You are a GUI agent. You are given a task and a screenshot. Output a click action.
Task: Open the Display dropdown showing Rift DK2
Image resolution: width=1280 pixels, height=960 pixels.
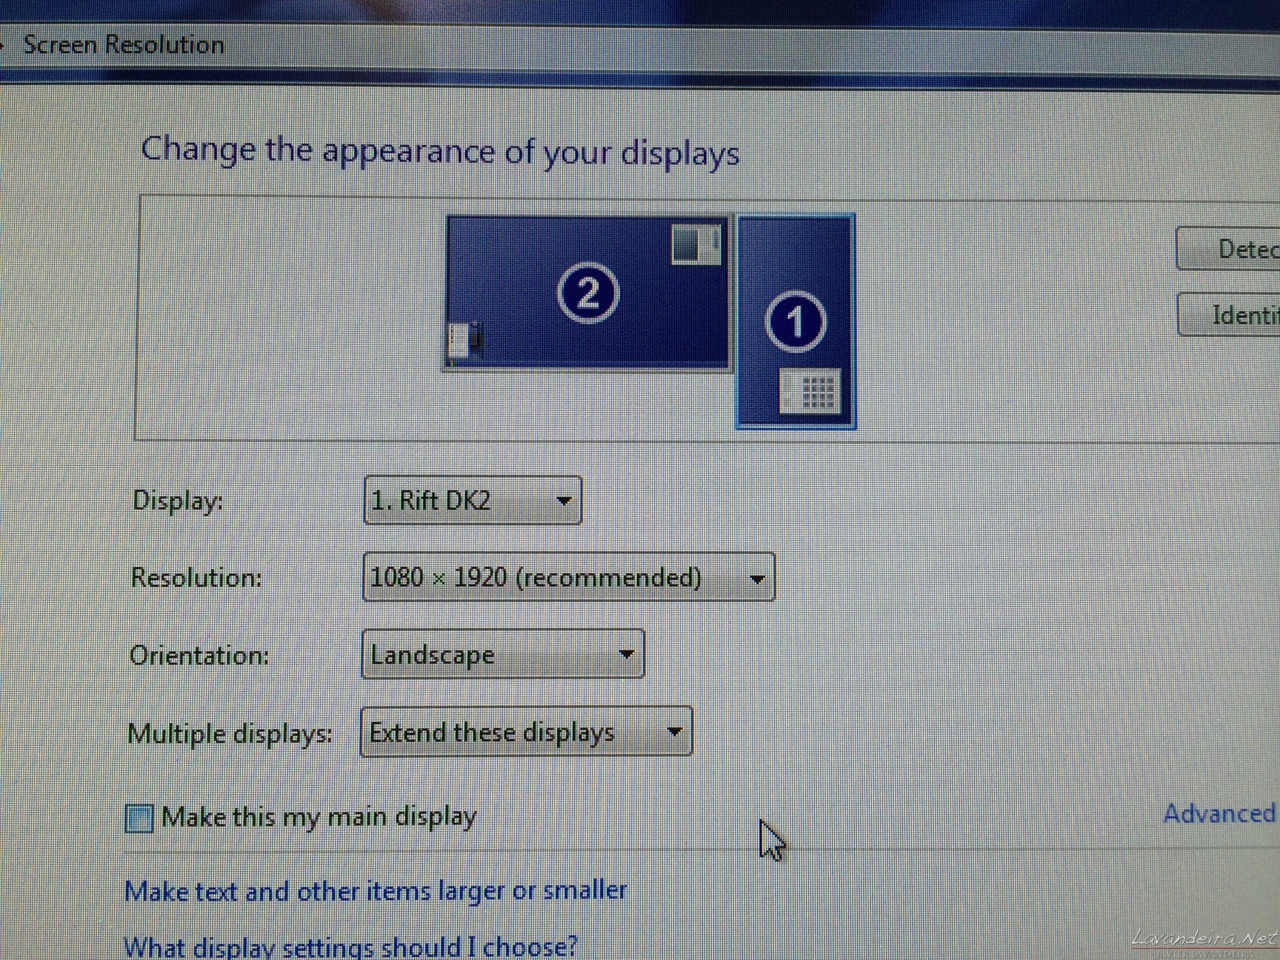coord(472,500)
